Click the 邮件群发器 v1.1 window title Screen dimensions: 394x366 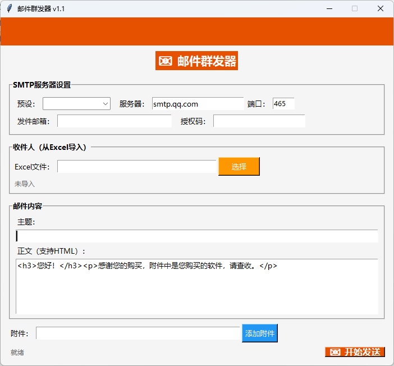coord(41,9)
